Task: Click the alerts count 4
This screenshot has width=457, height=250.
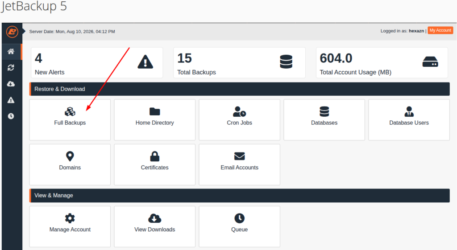Action: [38, 58]
